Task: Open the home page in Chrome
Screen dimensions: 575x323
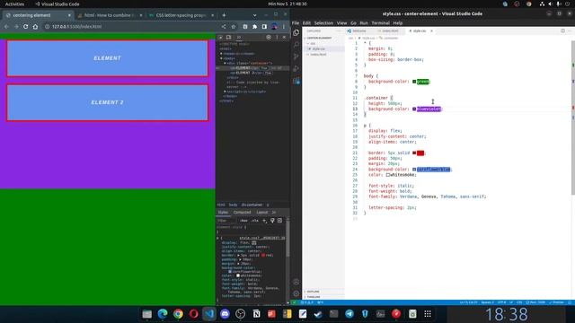Action: pos(35,27)
